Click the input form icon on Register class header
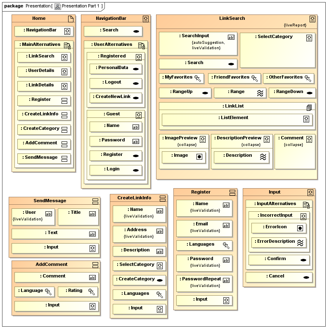The width and height of the screenshot is (329, 330). 232,193
